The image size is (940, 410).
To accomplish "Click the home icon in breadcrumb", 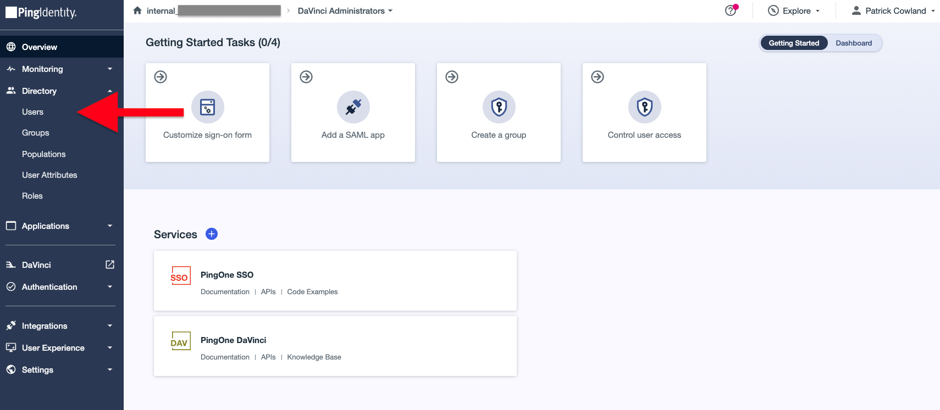I will tap(137, 10).
